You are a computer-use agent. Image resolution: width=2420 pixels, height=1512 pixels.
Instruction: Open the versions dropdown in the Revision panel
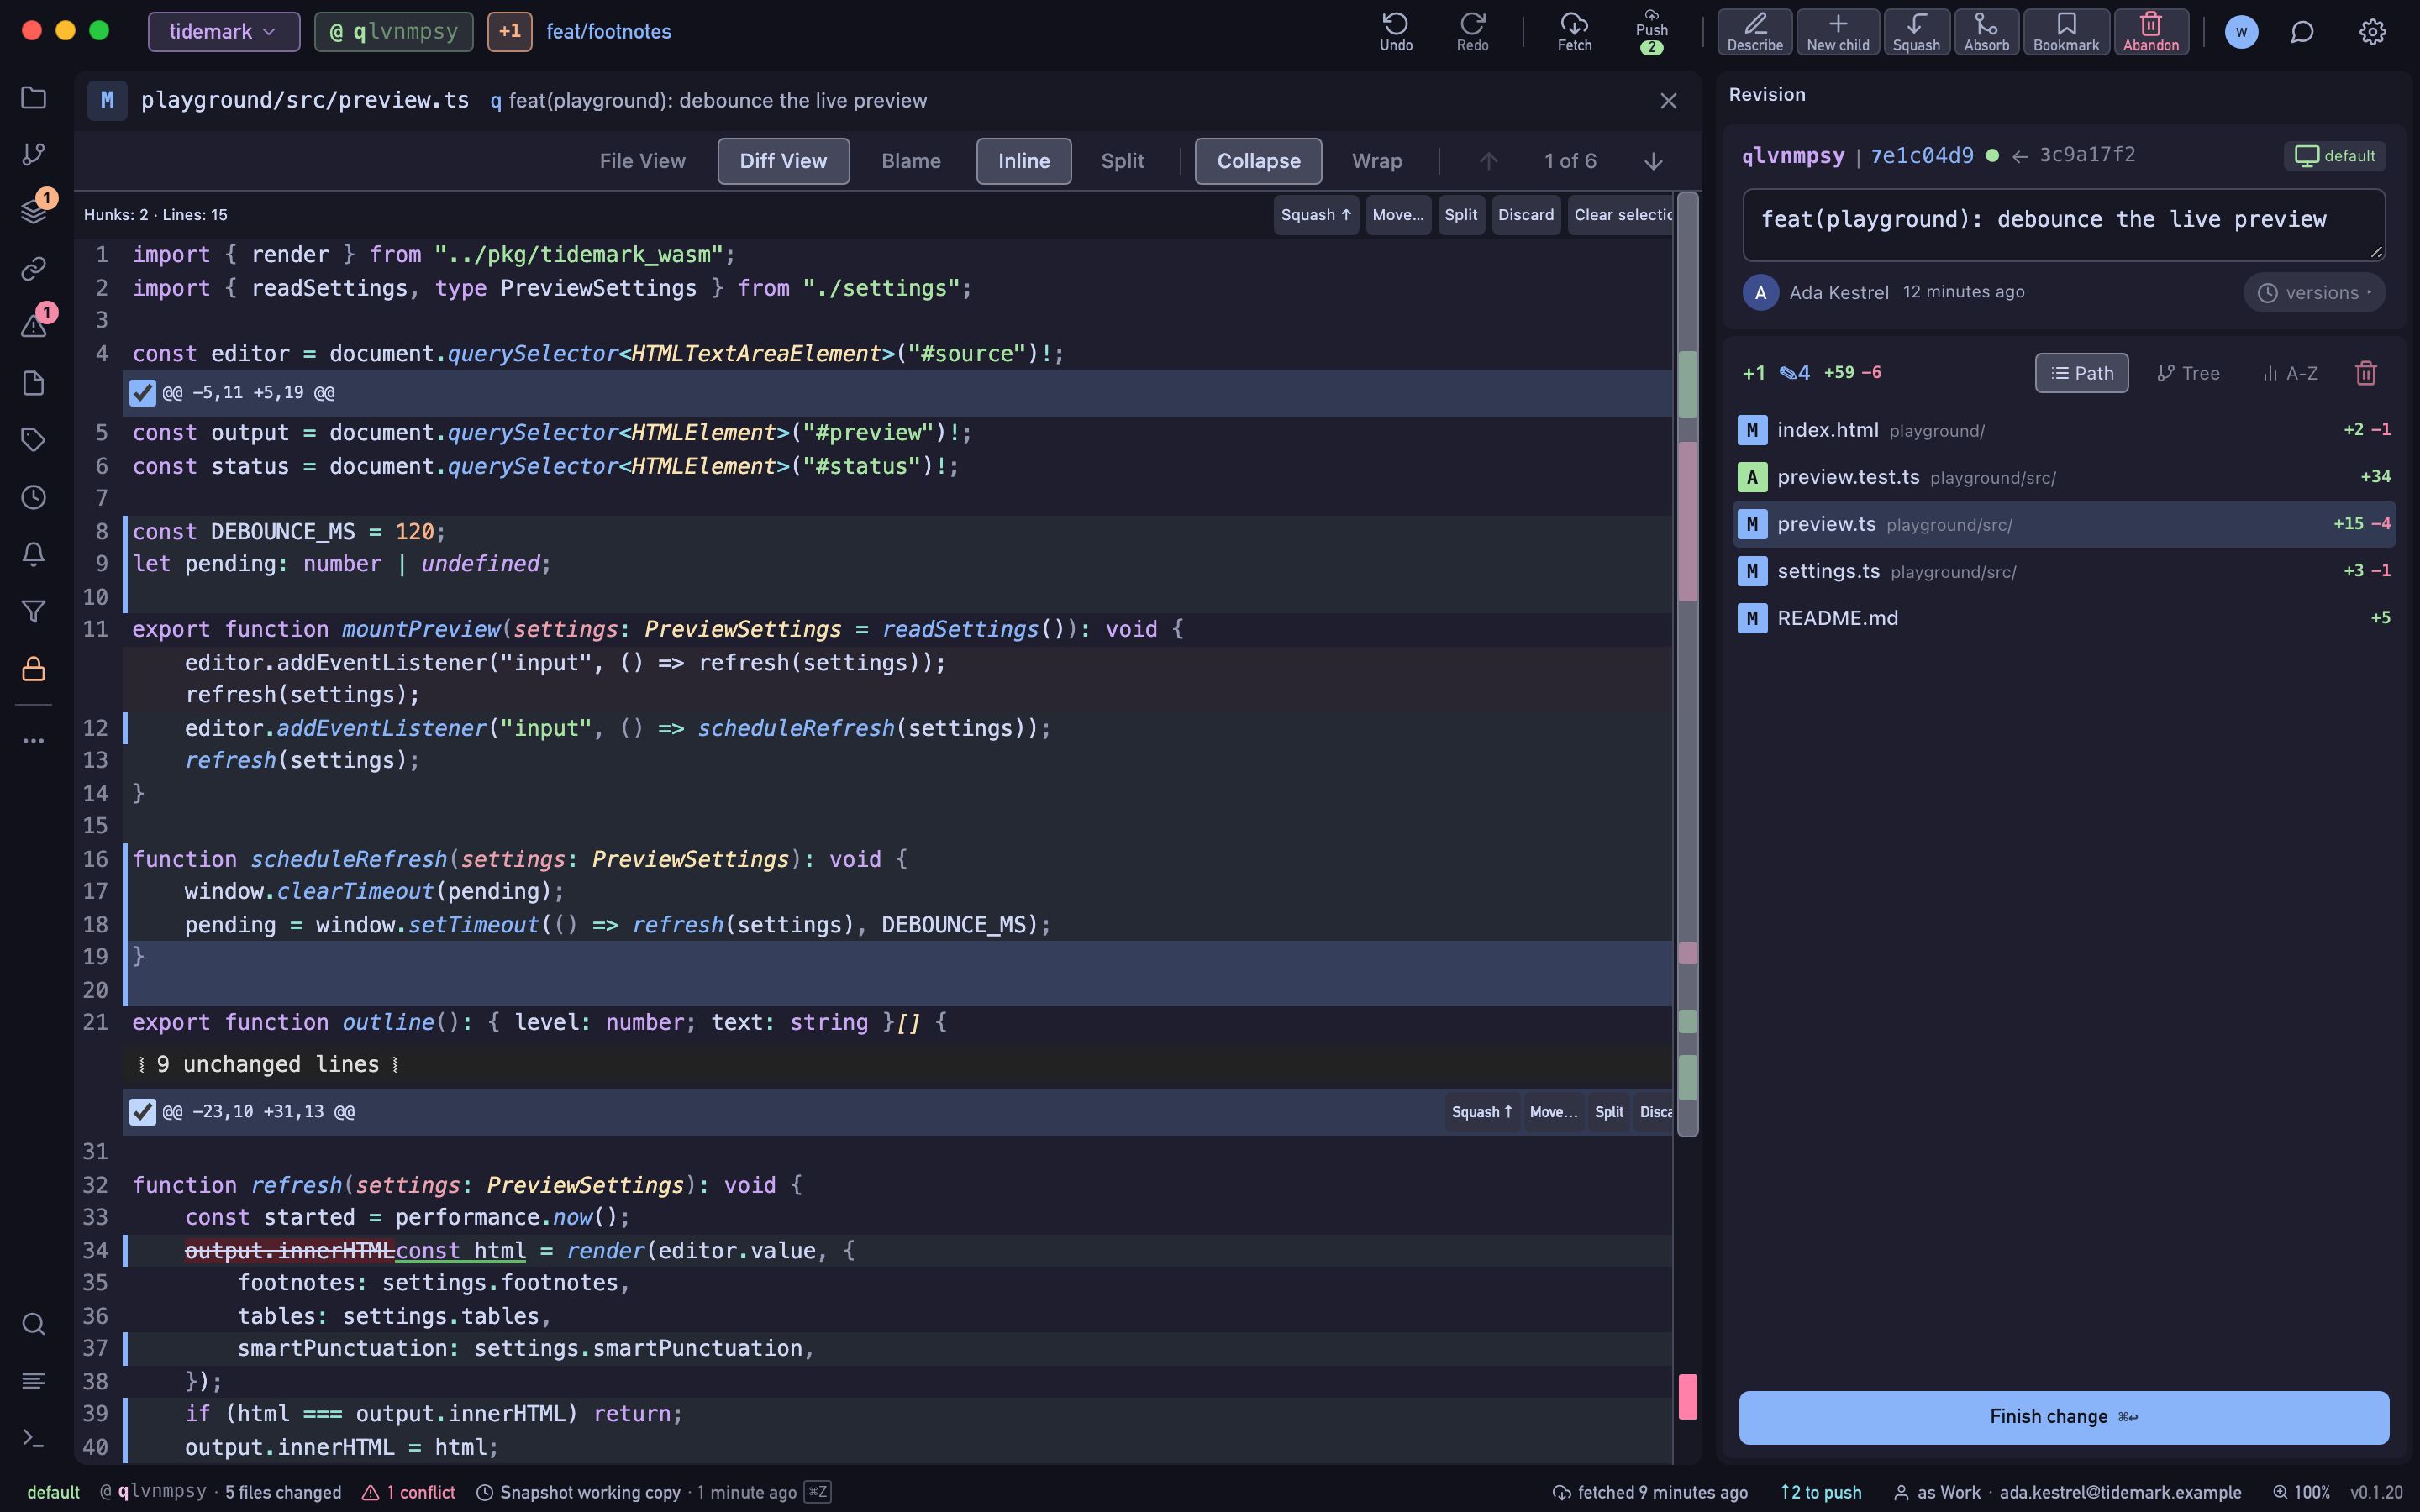pyautogui.click(x=2314, y=293)
